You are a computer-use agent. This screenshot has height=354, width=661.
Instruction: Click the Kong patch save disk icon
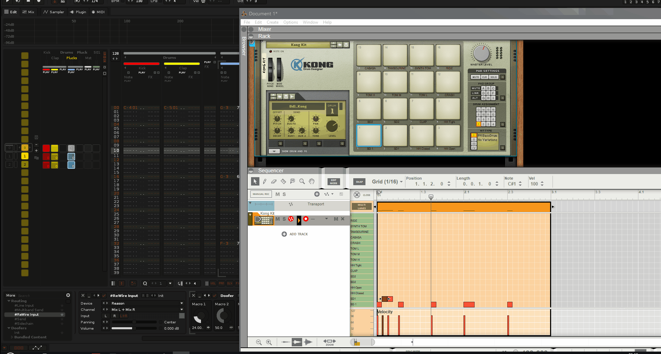346,45
